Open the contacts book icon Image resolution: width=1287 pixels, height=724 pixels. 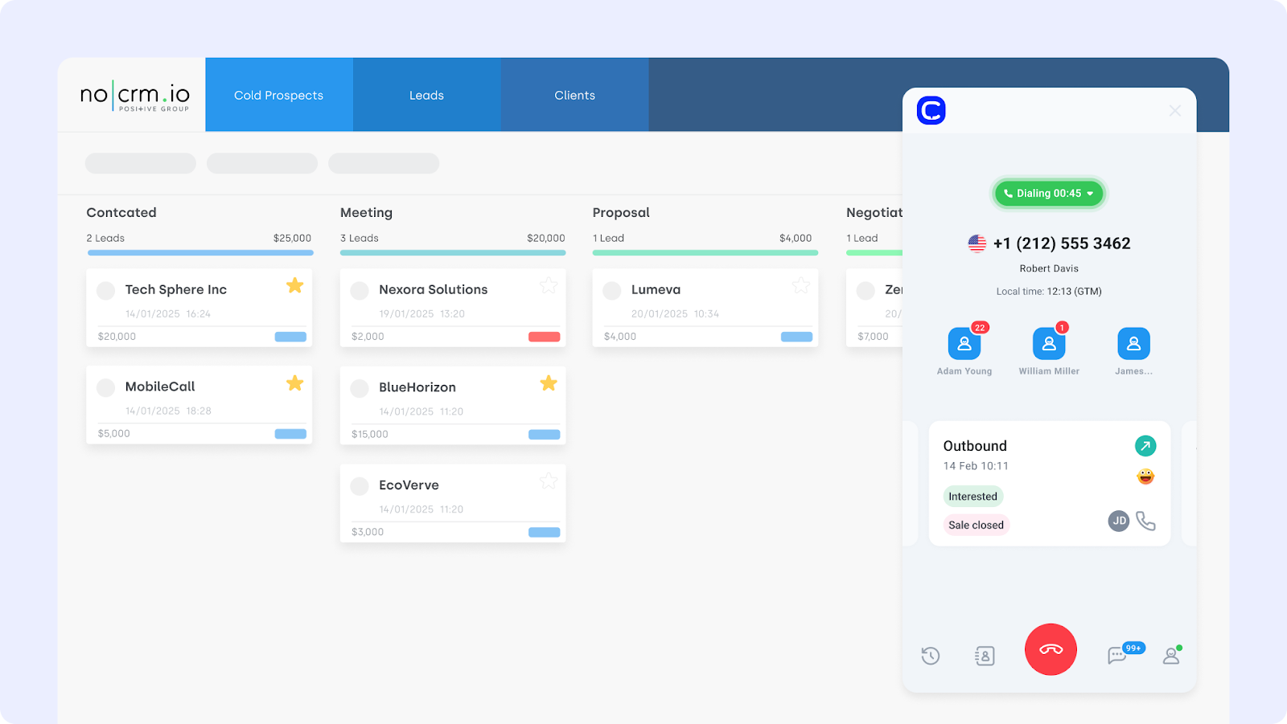click(x=985, y=656)
